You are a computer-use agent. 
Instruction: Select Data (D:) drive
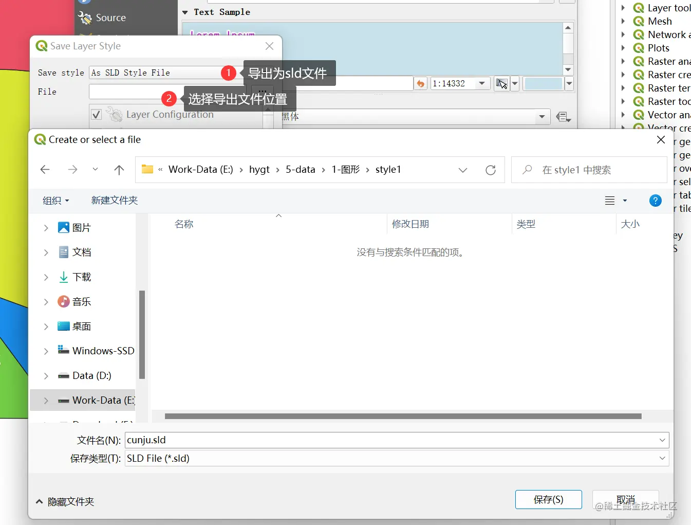(85, 375)
